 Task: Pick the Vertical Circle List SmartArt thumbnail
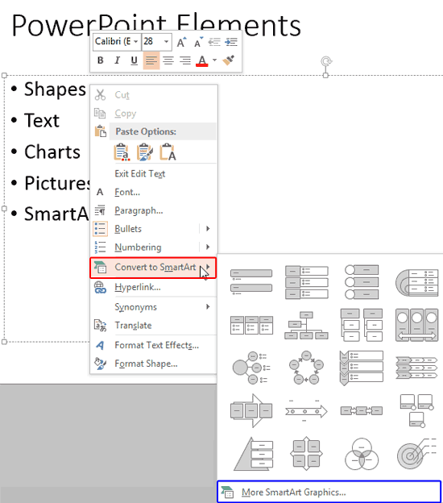362,282
